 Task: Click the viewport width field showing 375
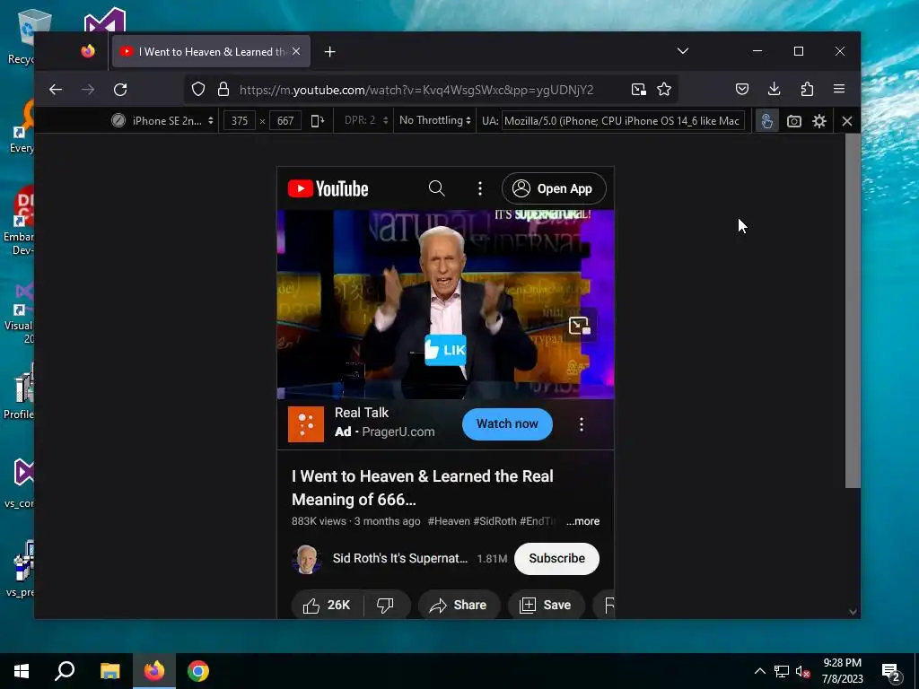coord(239,121)
